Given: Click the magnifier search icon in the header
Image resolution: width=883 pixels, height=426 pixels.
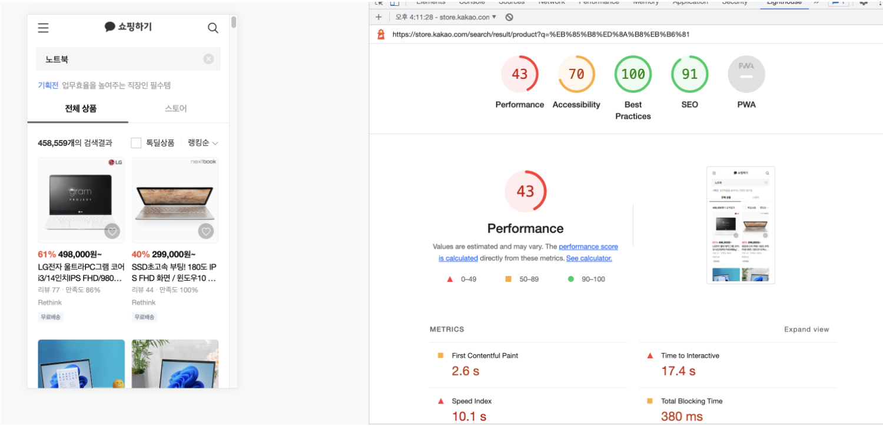Looking at the screenshot, I should click(x=213, y=28).
